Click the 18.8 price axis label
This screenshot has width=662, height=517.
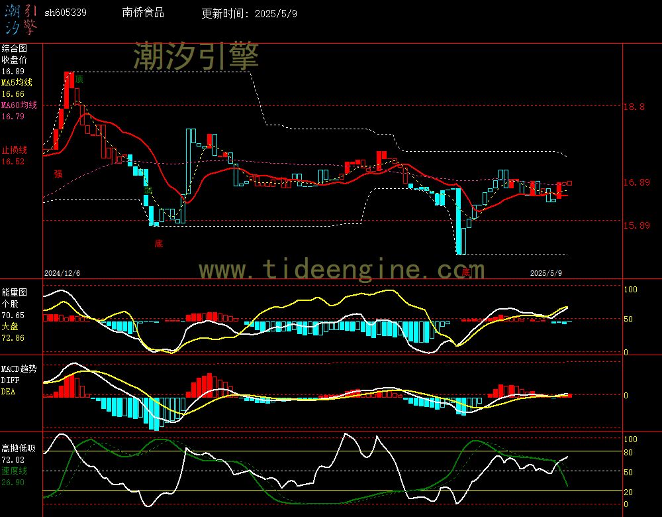click(x=634, y=107)
